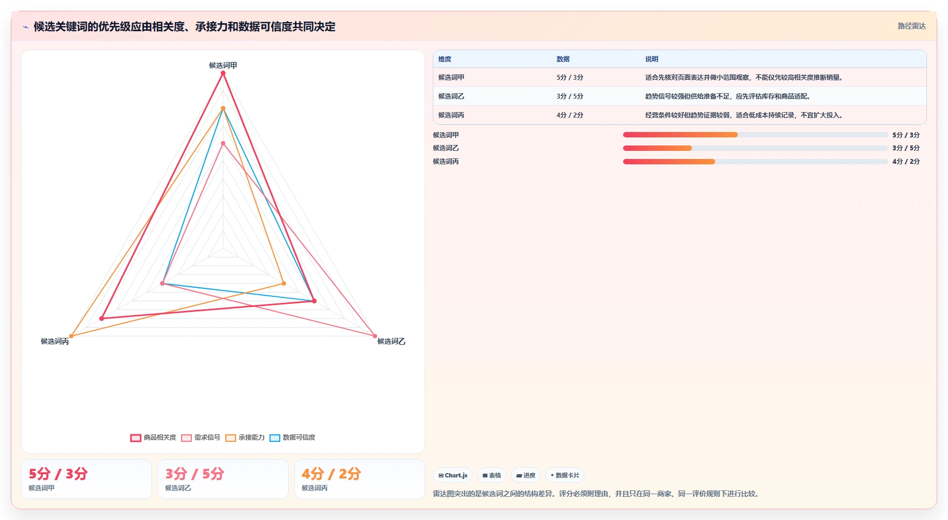Click the 候选词甲 label beside the progress bars
This screenshot has width=948, height=520.
tap(446, 135)
